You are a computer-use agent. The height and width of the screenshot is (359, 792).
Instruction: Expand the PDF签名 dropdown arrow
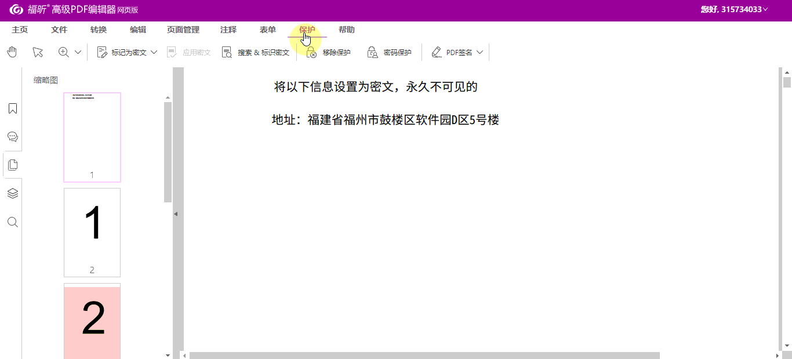[x=479, y=52]
